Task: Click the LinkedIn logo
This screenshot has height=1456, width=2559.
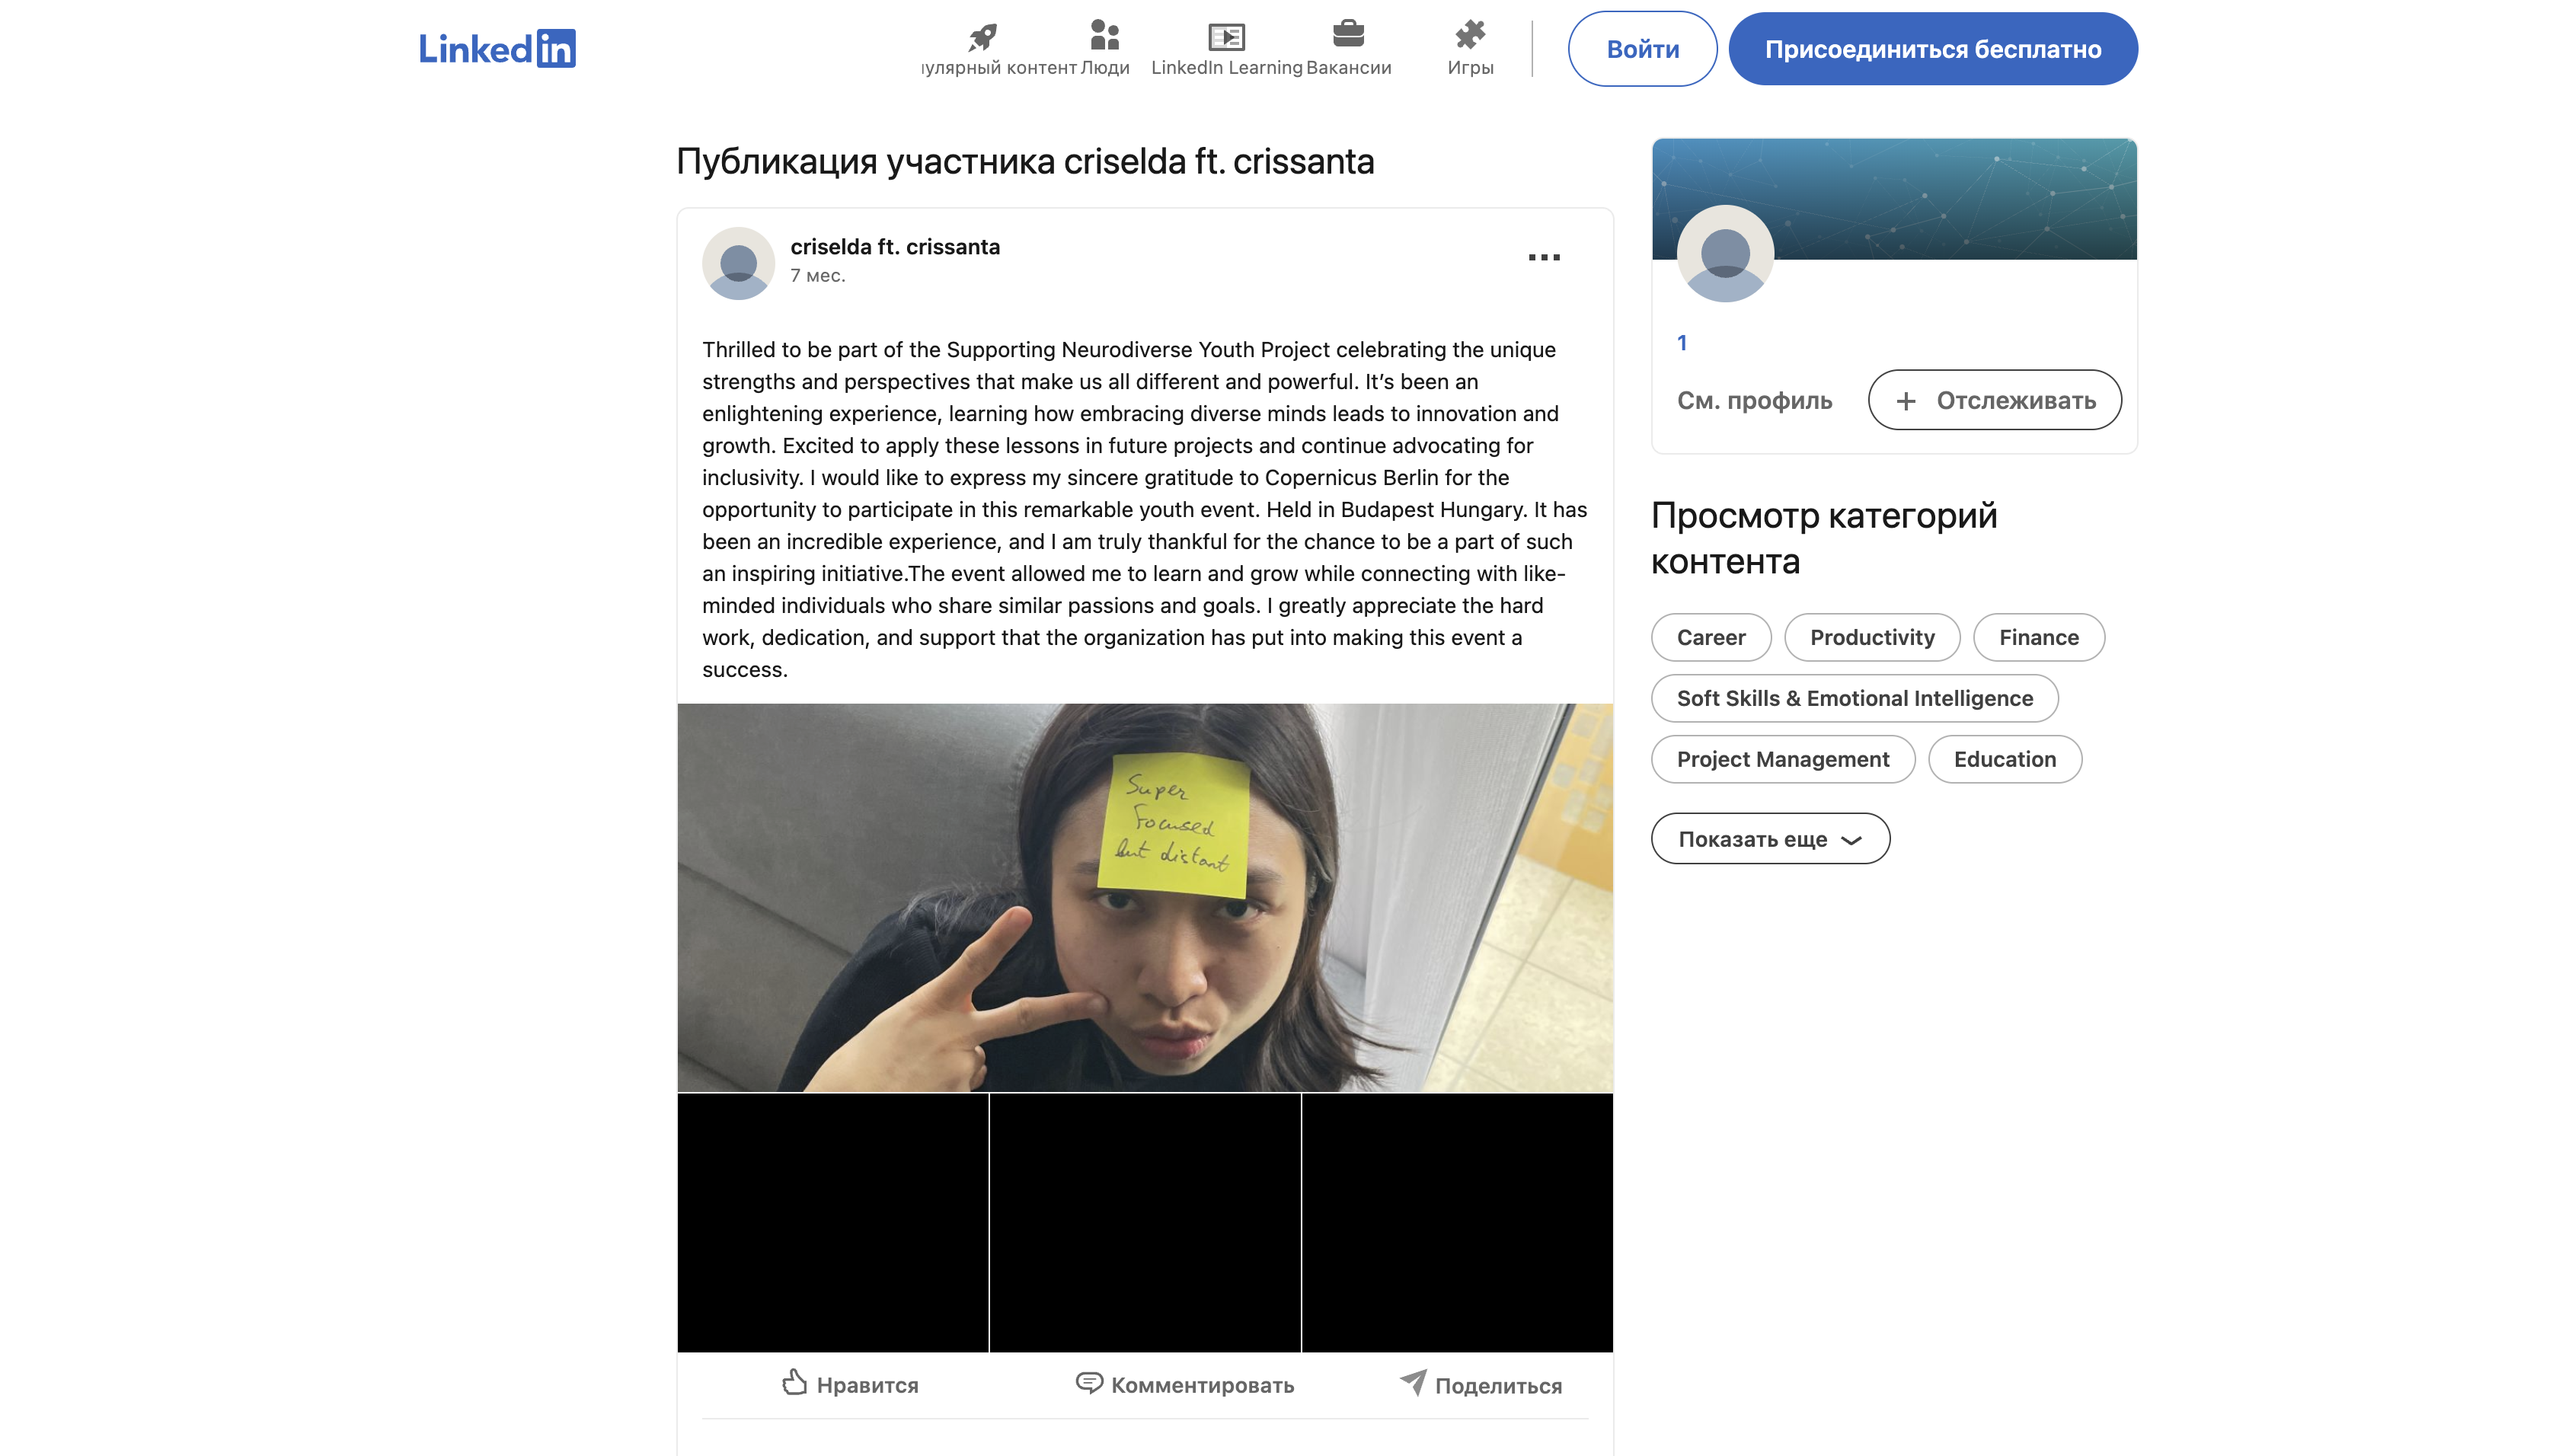Action: 496,48
